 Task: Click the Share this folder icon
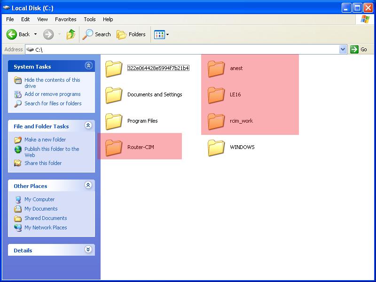[18, 163]
